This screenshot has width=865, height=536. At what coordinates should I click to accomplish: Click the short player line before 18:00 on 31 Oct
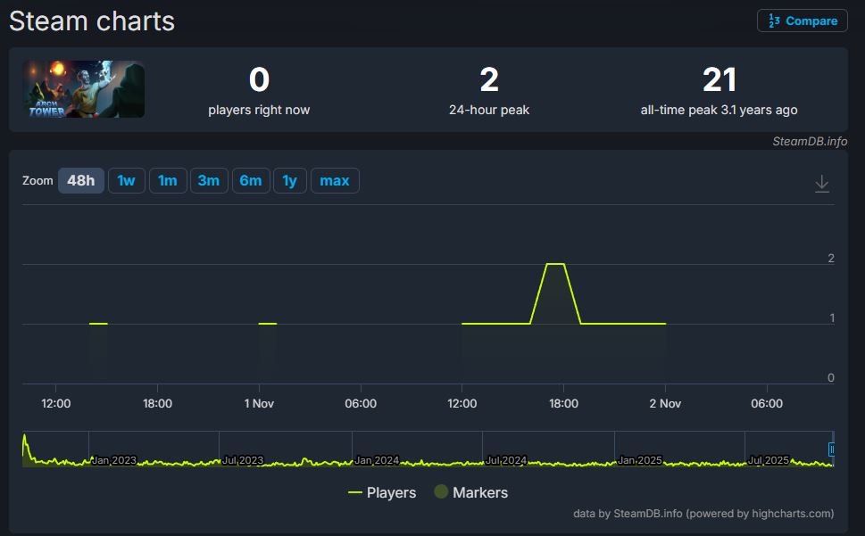(98, 324)
